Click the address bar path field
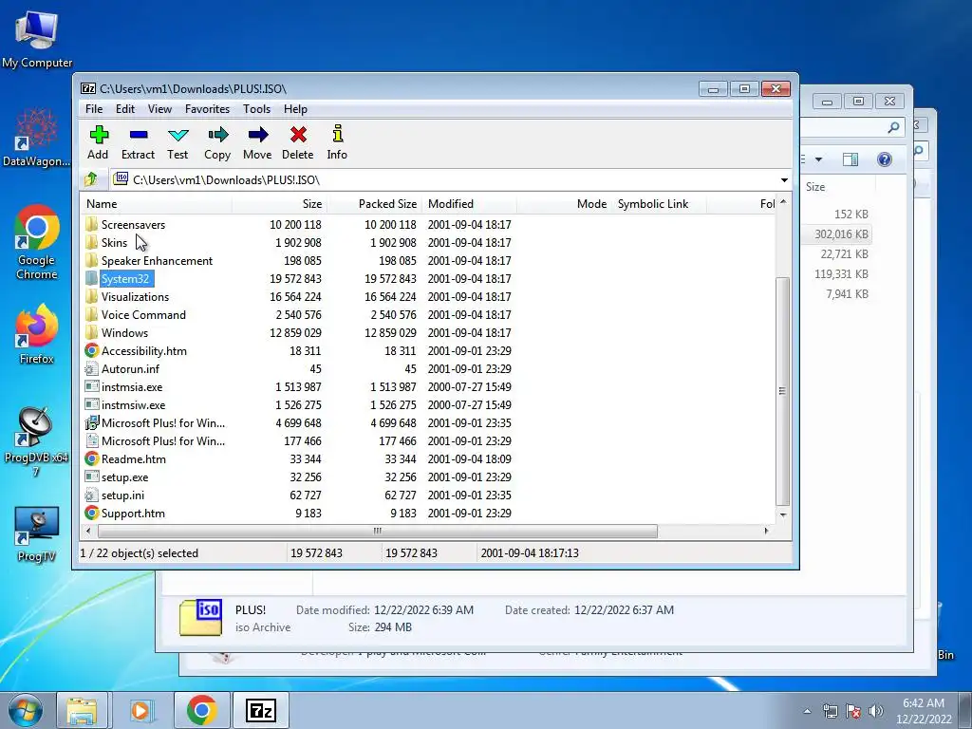The height and width of the screenshot is (729, 972). (444, 180)
